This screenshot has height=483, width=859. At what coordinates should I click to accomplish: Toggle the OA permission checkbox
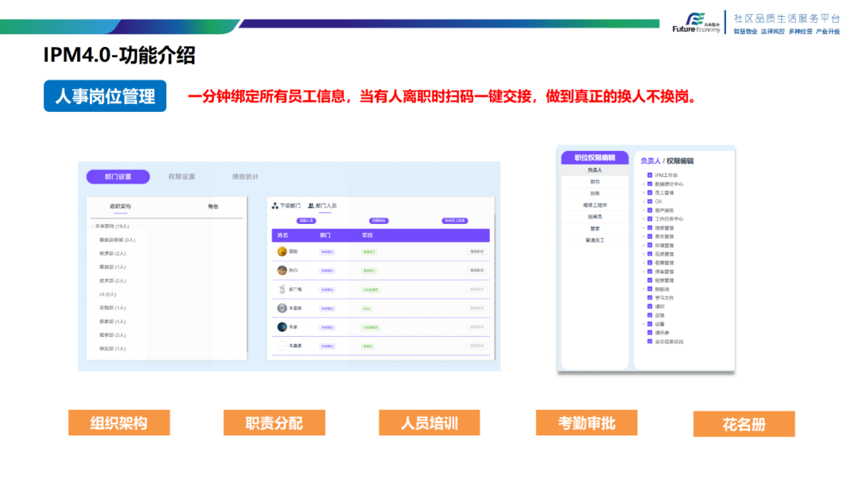[650, 202]
